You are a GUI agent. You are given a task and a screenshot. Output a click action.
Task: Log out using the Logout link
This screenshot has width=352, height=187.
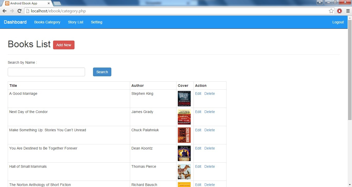pyautogui.click(x=338, y=22)
